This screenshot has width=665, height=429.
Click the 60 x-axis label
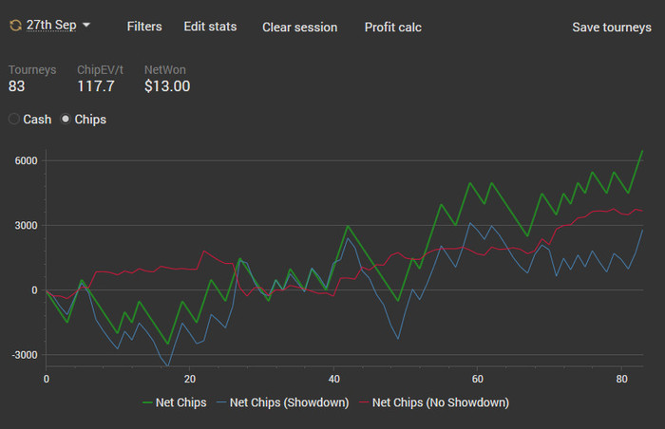pos(478,379)
